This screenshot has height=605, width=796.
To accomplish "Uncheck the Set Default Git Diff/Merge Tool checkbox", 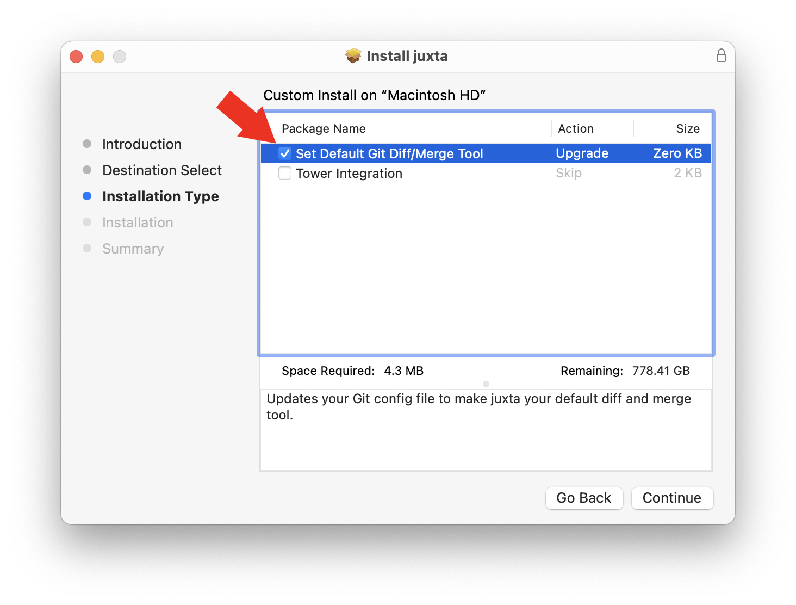I will point(285,153).
